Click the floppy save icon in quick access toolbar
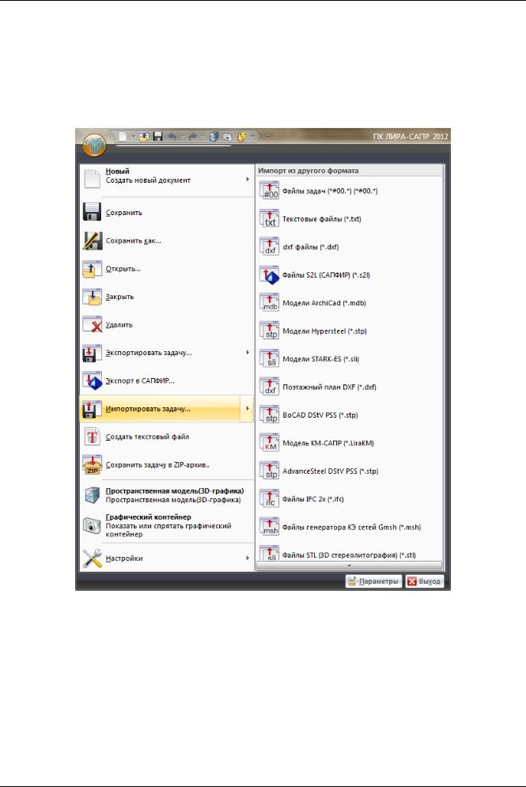Screen dimensions: 526x787 click(157, 136)
